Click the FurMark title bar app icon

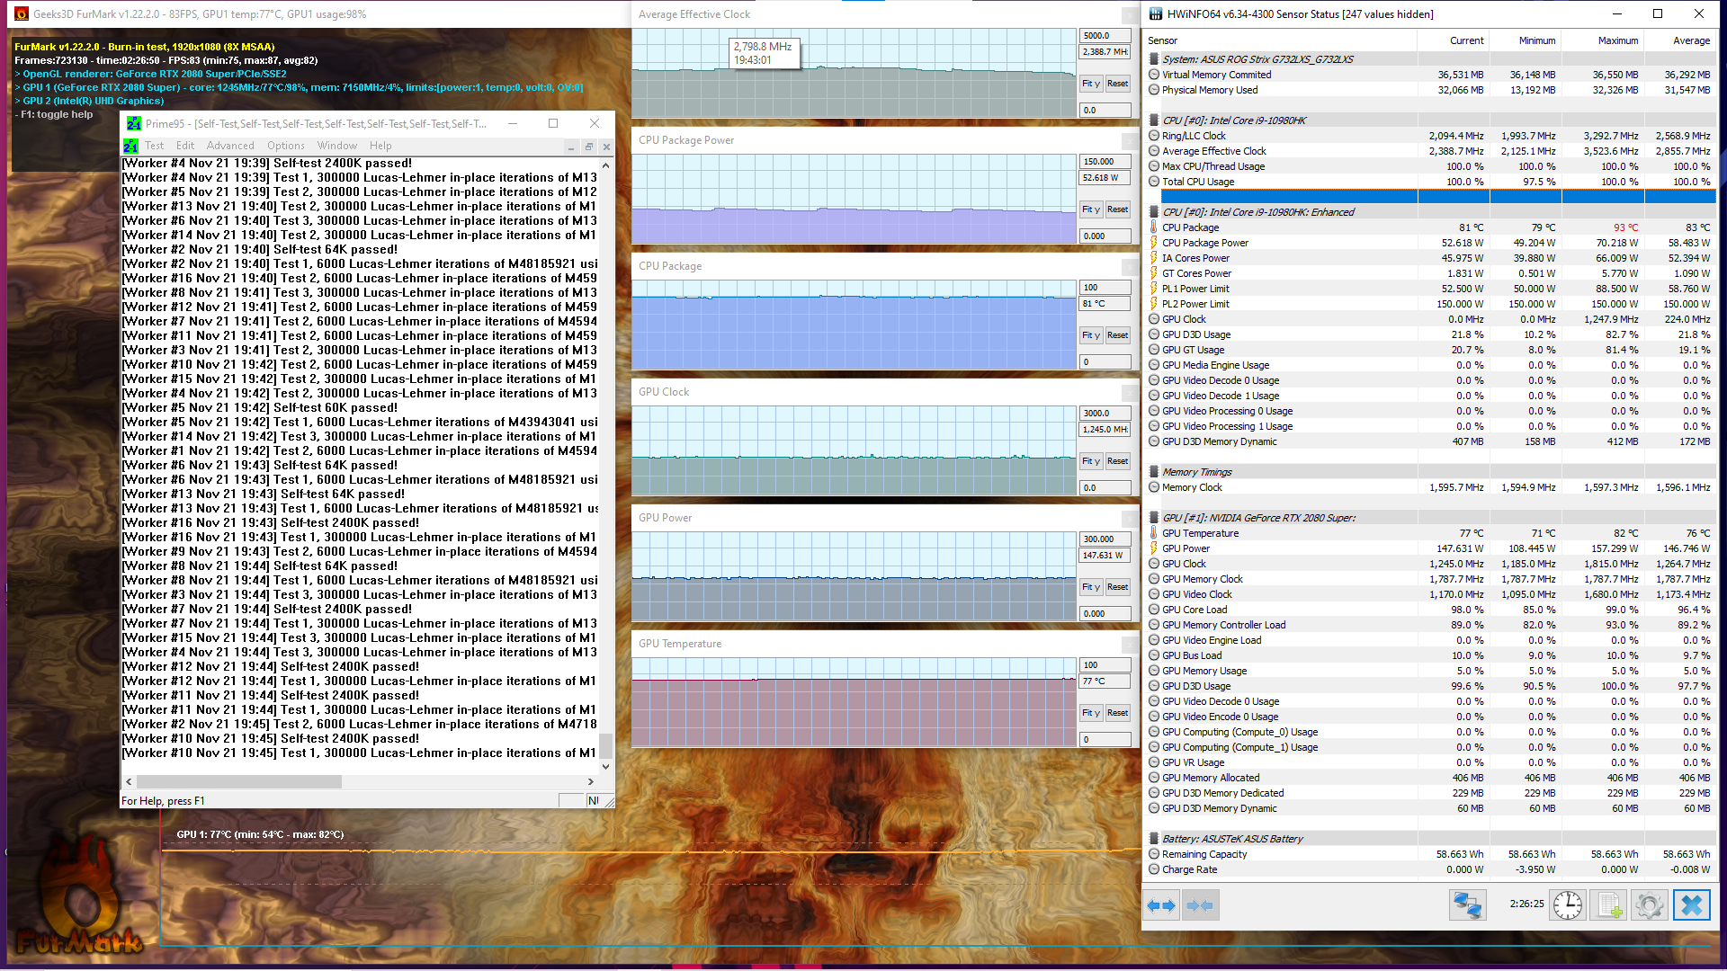click(20, 13)
